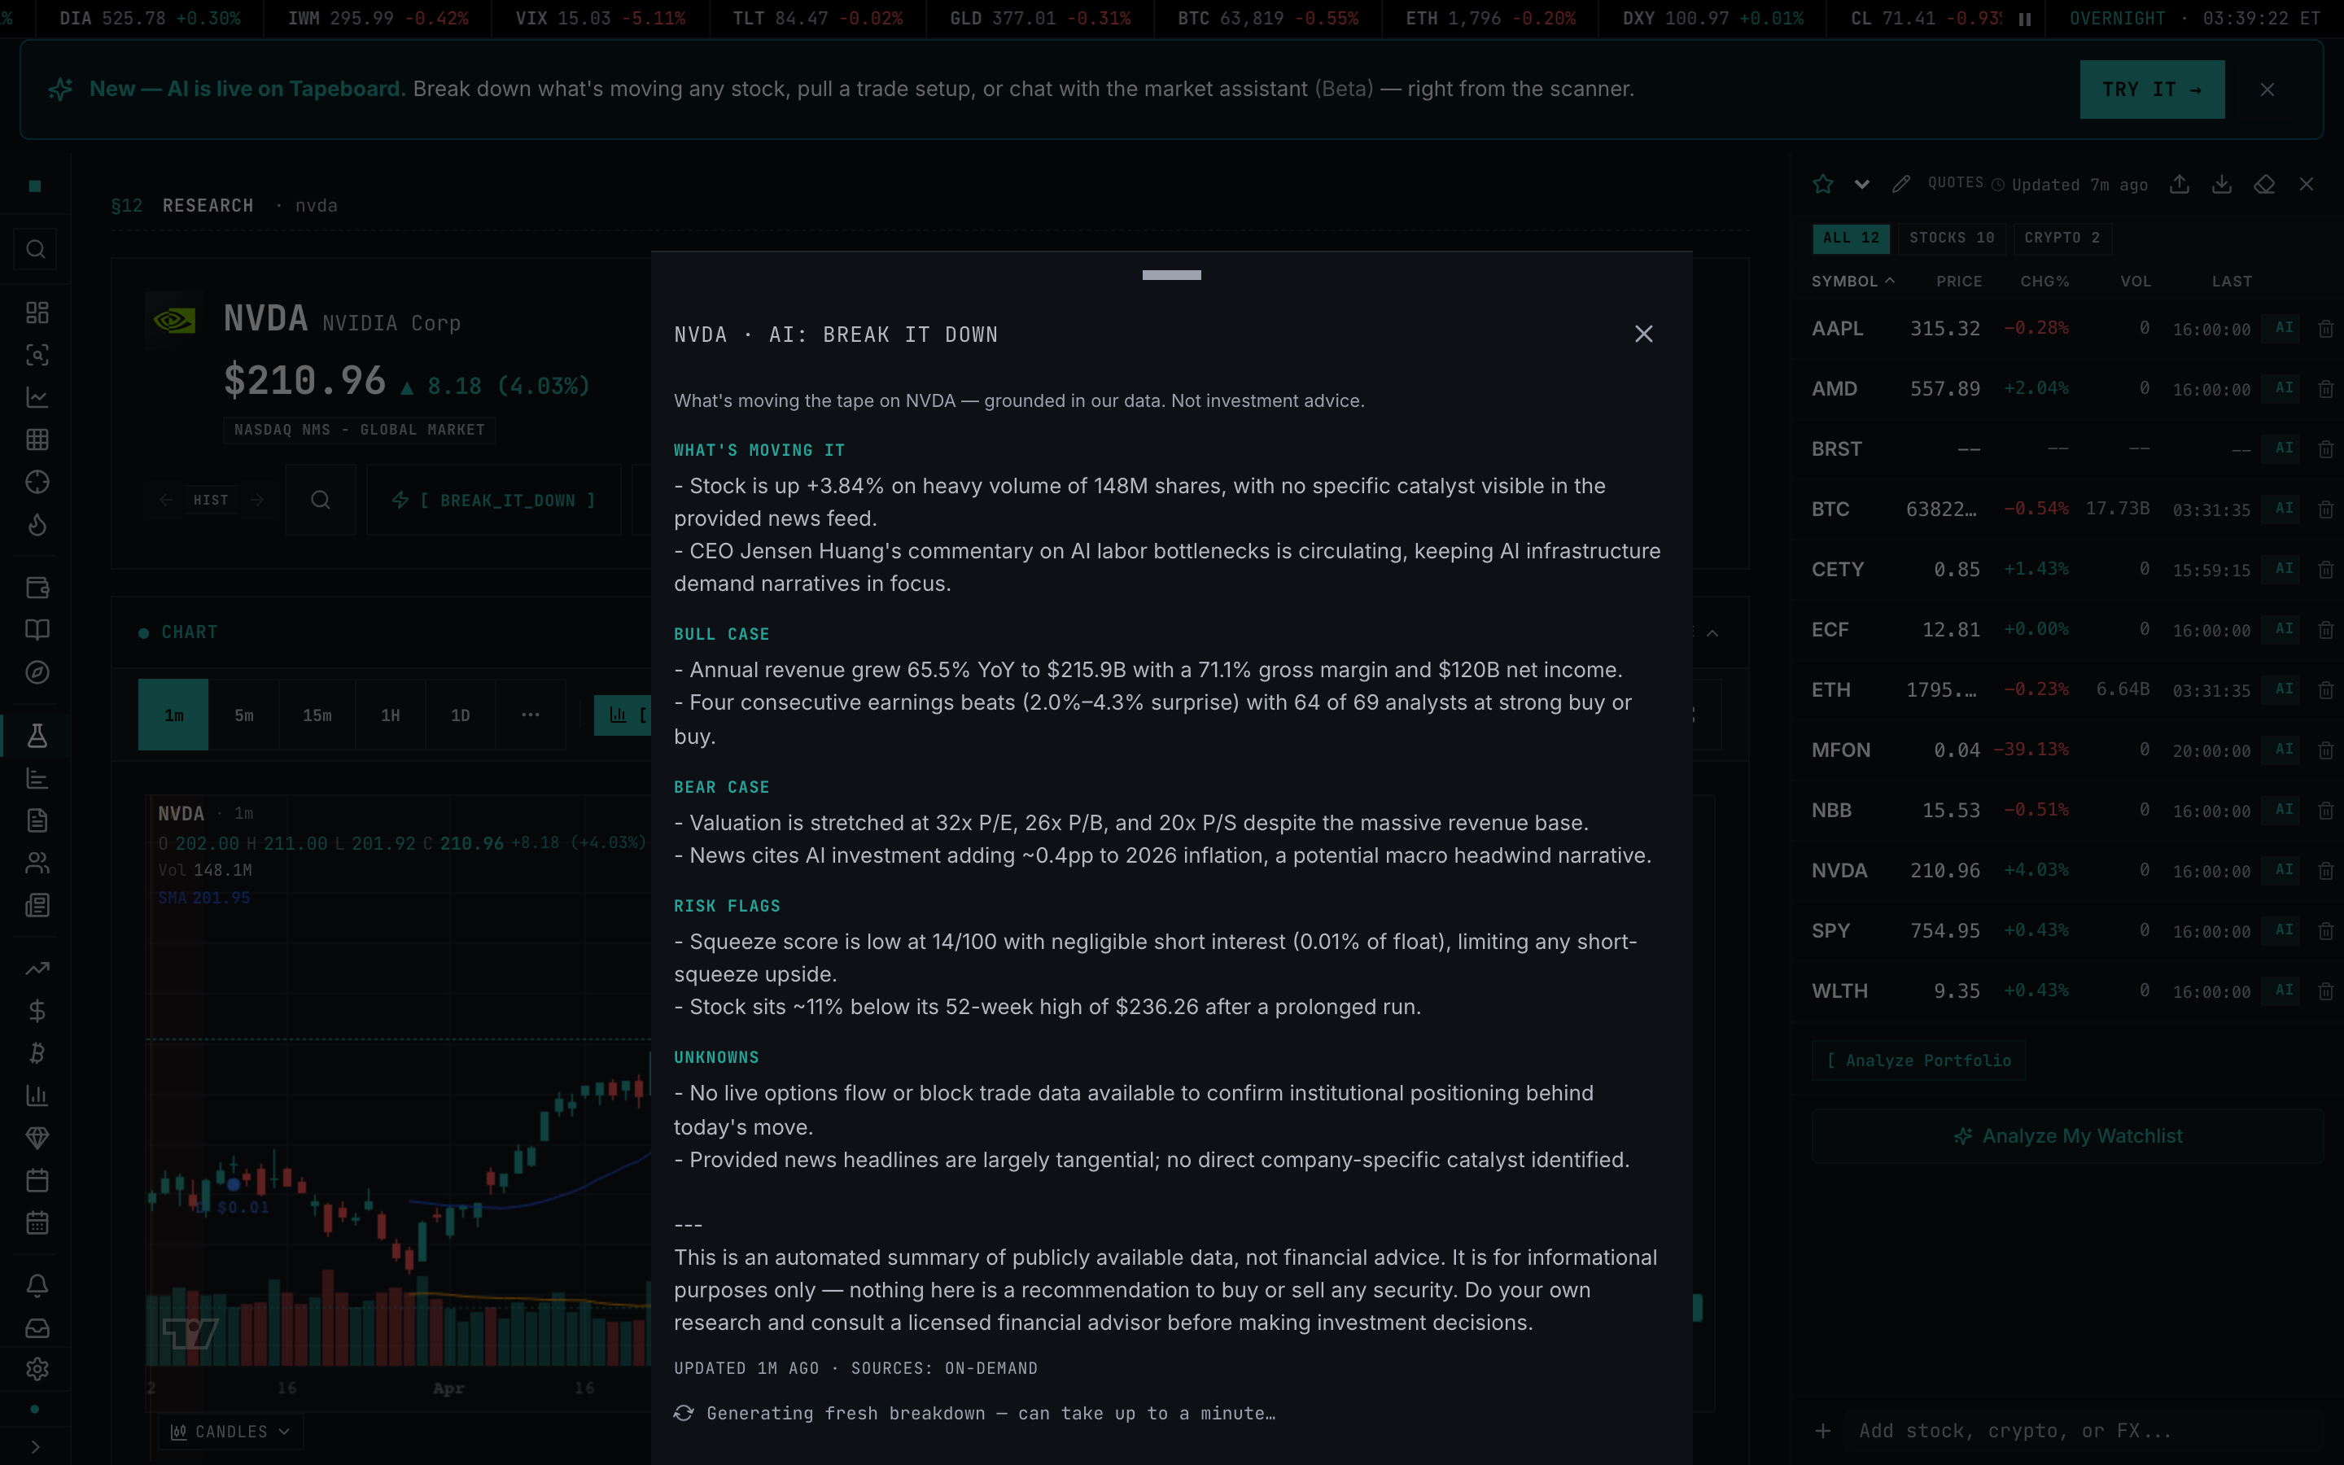Select the 5m timeframe
The image size is (2344, 1465).
244,715
